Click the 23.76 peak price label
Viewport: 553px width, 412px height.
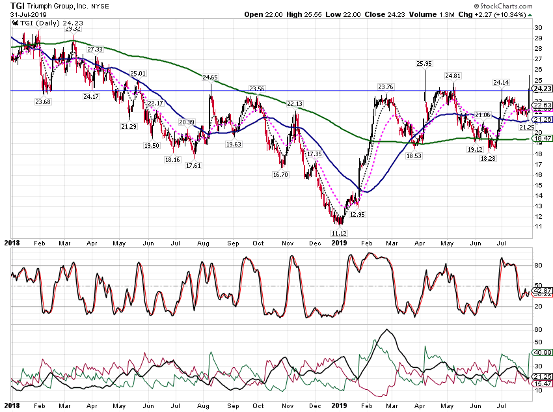[386, 87]
